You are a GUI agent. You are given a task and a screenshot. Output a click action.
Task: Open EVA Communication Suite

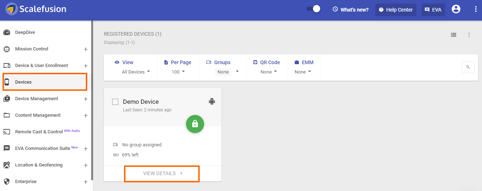pos(43,148)
